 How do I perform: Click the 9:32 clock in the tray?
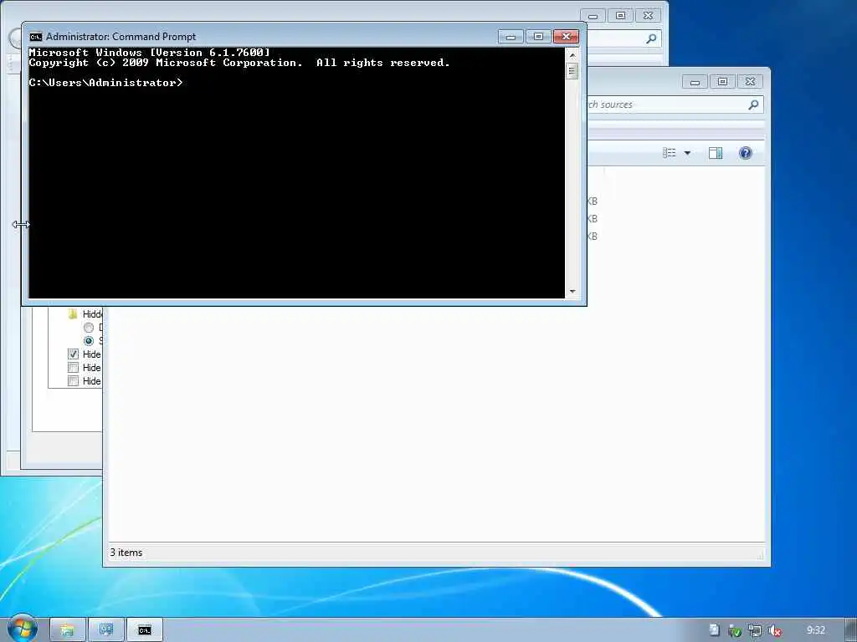[815, 630]
